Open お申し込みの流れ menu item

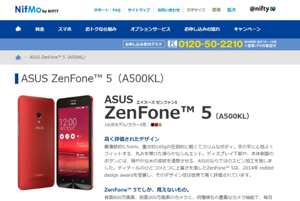pos(202,29)
